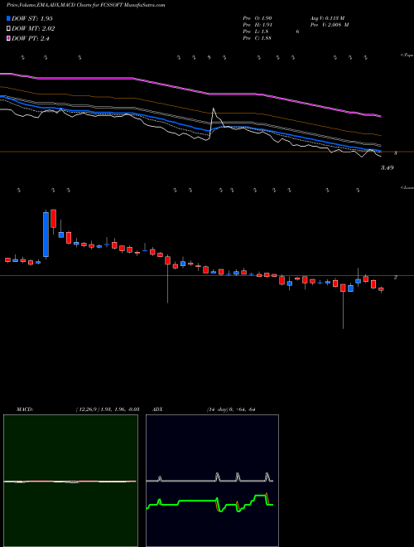Open the green MACD indicator chart
The image size is (414, 547).
[70, 481]
